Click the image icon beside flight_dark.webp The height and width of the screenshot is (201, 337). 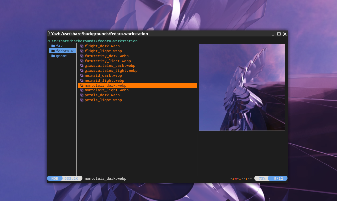[x=82, y=46]
